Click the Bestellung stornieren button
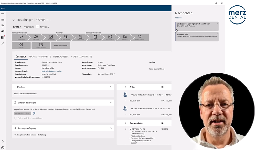 (61, 45)
